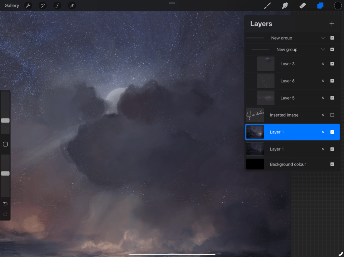Screen dimensions: 344x257
Task: Close the Layers panel via layers icon
Action: (320, 6)
